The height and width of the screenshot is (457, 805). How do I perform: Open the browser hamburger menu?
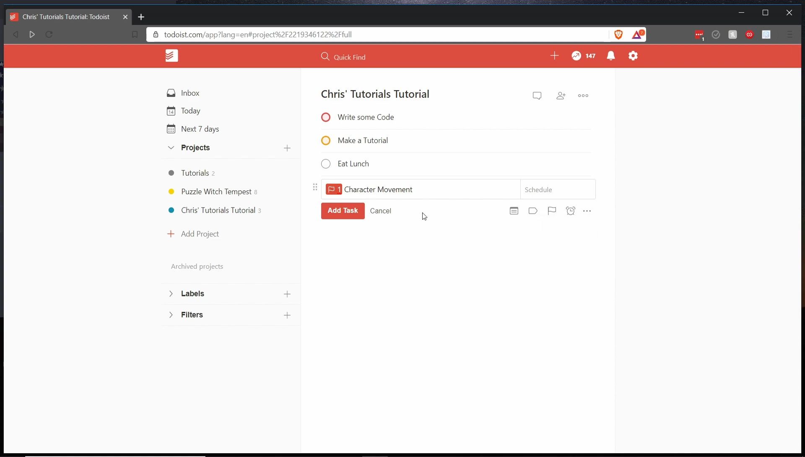coord(790,34)
